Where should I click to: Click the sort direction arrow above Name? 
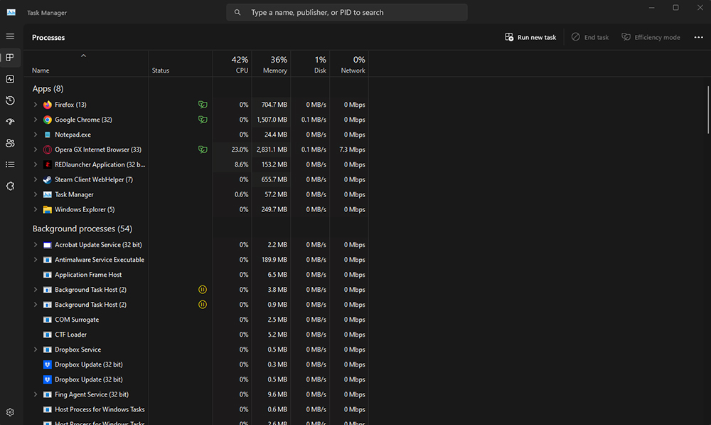click(83, 56)
